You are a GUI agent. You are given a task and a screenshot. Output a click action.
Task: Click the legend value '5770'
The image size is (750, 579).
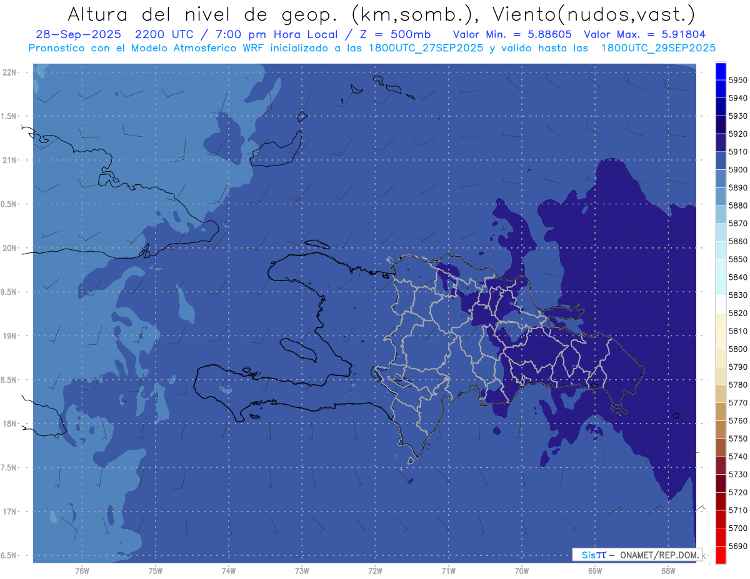point(738,403)
